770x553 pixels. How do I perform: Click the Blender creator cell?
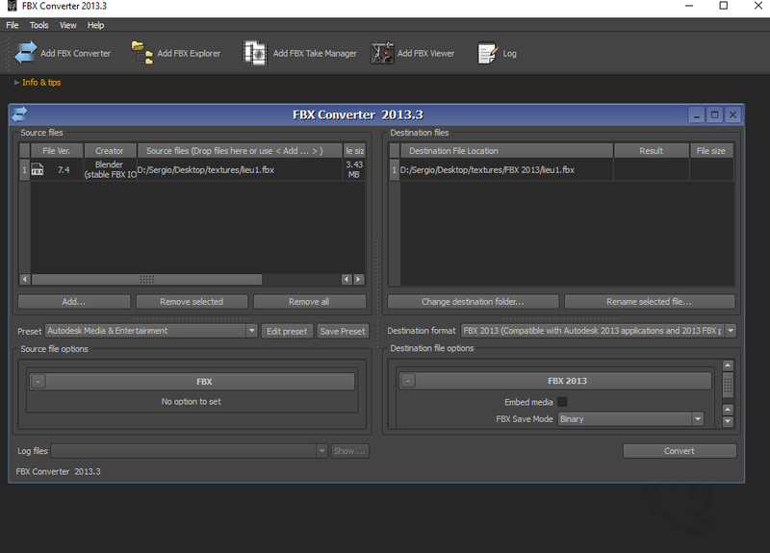point(110,169)
